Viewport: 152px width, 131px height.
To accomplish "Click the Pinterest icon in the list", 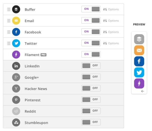I will 16,100.
